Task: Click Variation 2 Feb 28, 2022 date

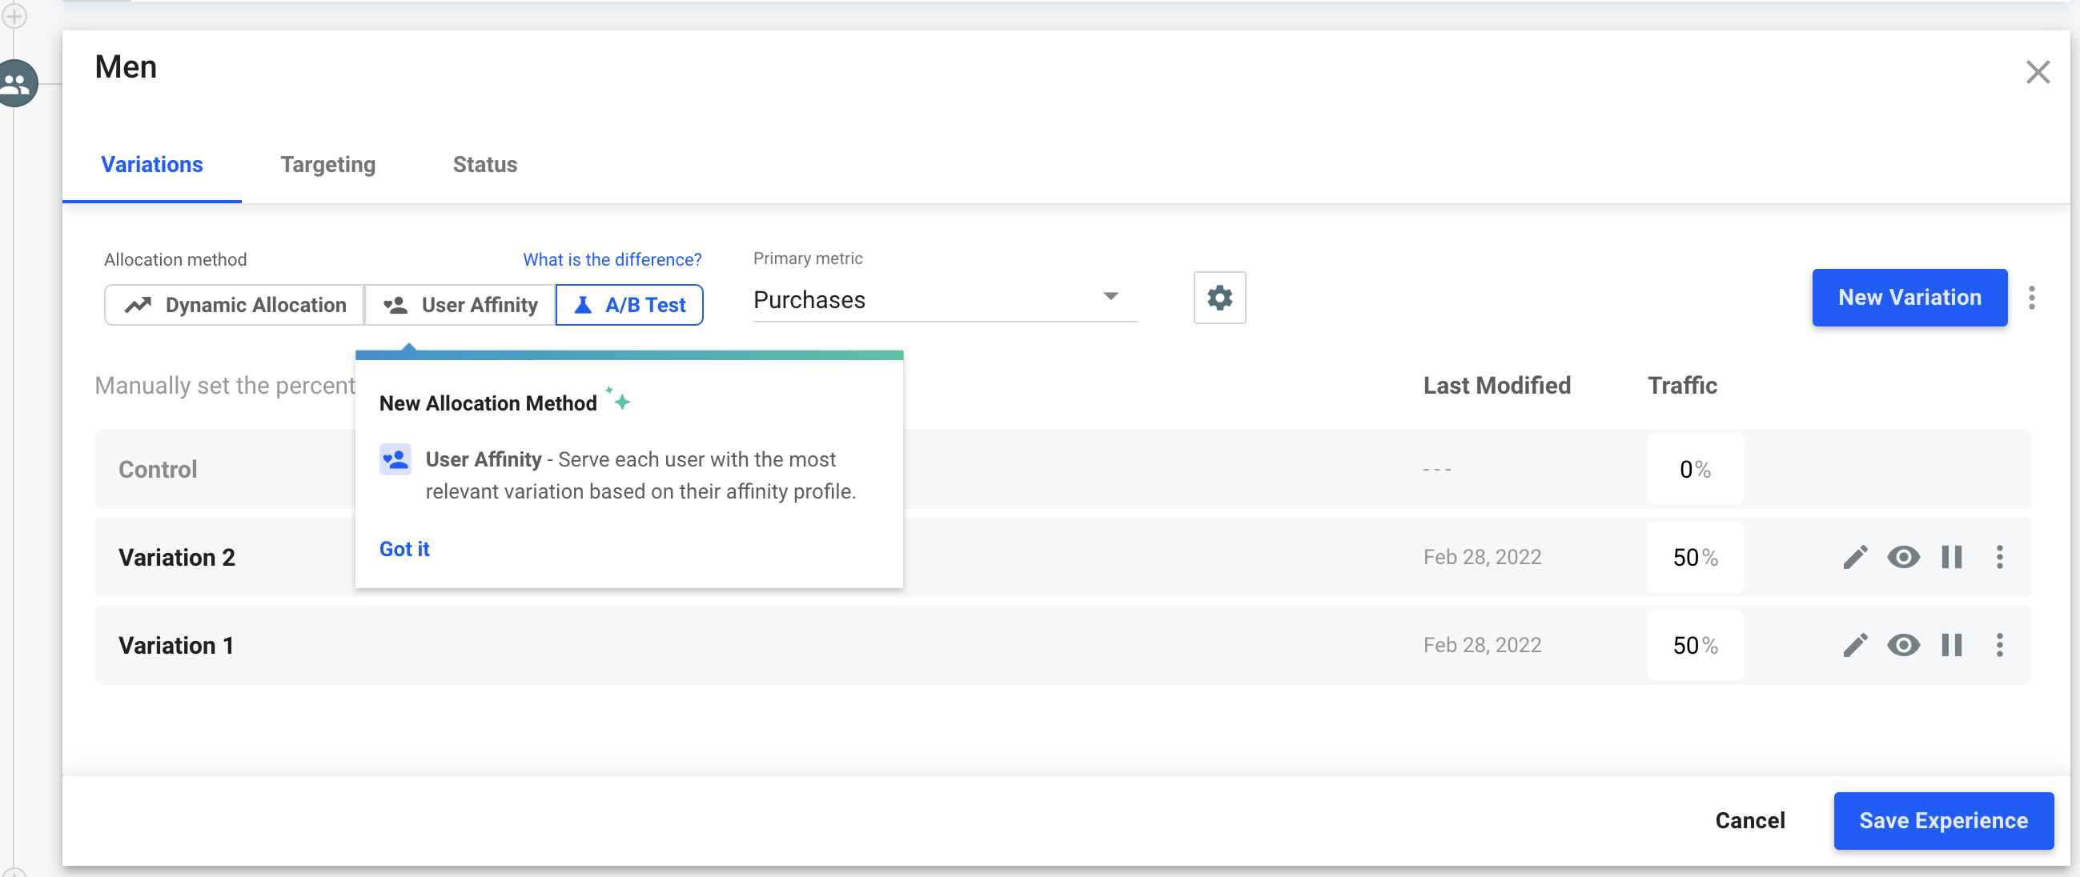Action: [1482, 557]
